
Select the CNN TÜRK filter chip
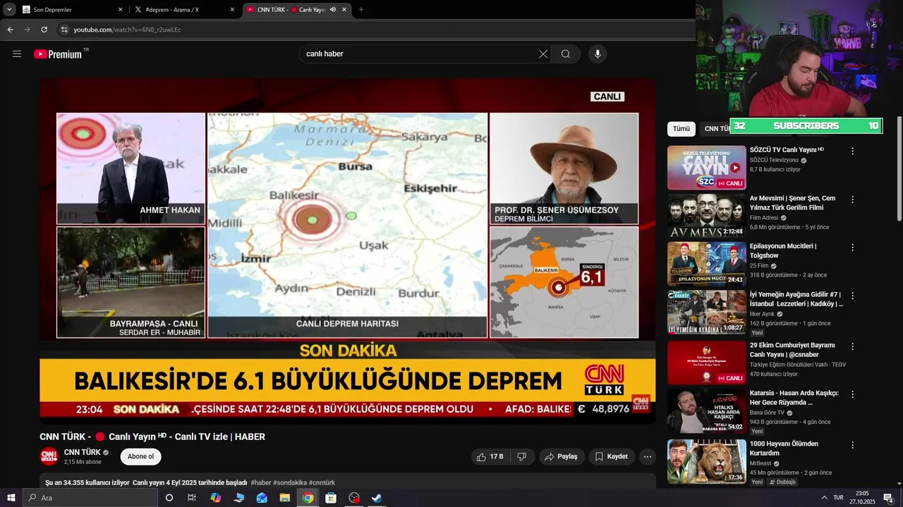pos(715,129)
